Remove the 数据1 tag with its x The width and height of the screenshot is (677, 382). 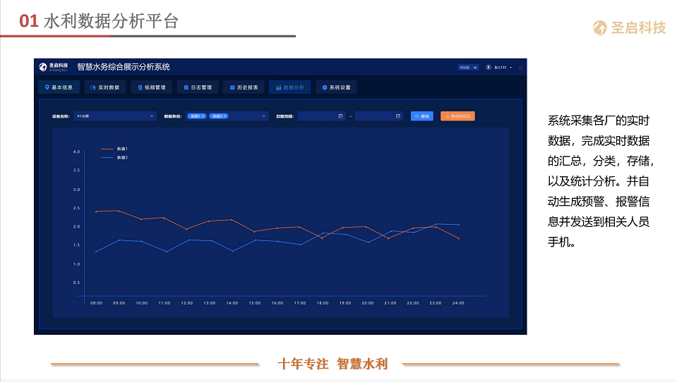tap(203, 116)
